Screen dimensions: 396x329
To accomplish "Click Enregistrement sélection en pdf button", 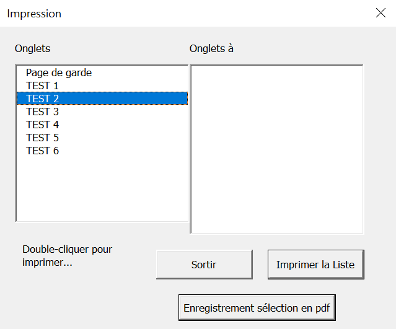I will pos(257,308).
